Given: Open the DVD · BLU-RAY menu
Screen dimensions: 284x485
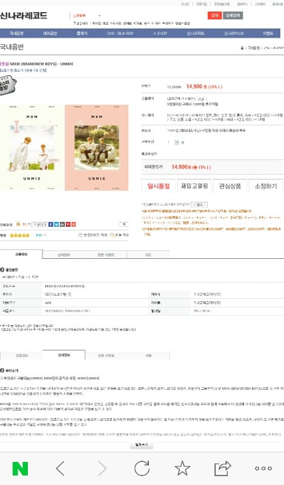Looking at the screenshot, I should click(x=121, y=33).
